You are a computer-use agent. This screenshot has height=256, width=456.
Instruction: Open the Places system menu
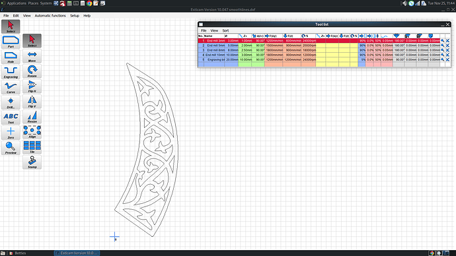click(33, 3)
